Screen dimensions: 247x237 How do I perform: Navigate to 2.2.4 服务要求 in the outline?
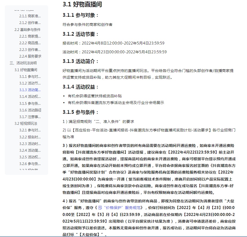click(x=30, y=56)
